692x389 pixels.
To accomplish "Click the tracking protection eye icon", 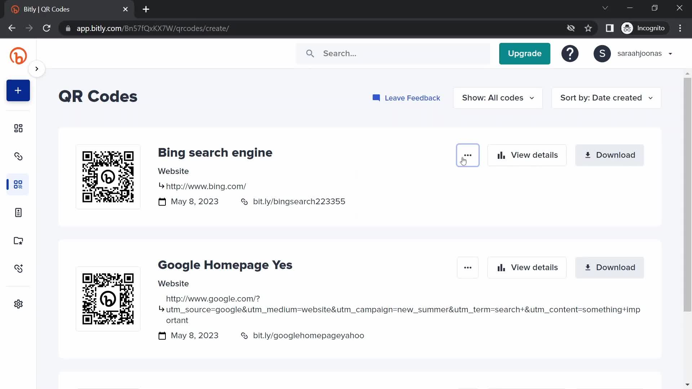I will coord(571,28).
